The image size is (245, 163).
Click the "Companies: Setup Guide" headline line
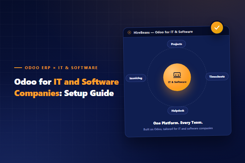64,93
